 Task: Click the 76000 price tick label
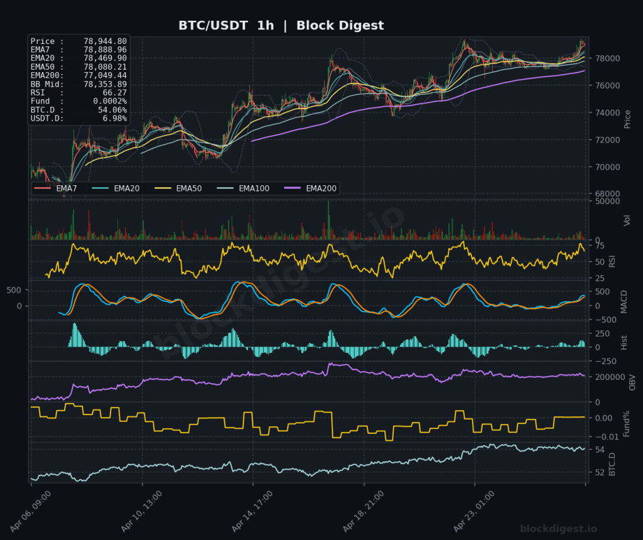(607, 85)
